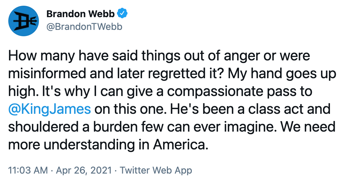351x185 pixels.
Task: Click "He's been a class act and"
Action: click(x=250, y=109)
